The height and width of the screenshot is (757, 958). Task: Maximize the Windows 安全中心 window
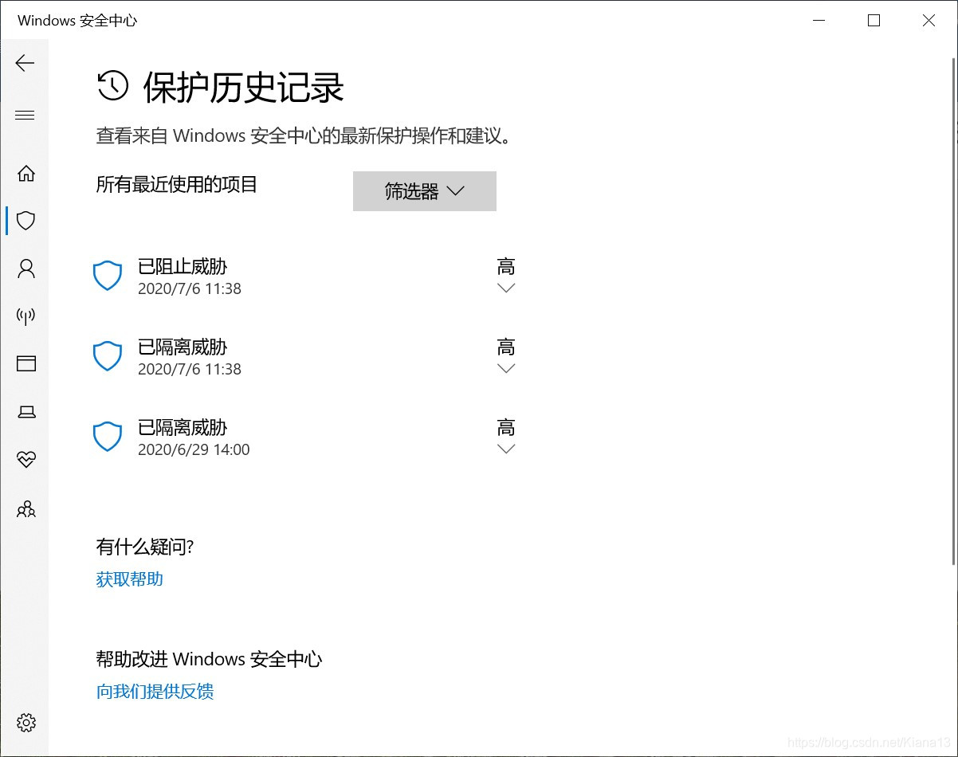click(x=874, y=21)
